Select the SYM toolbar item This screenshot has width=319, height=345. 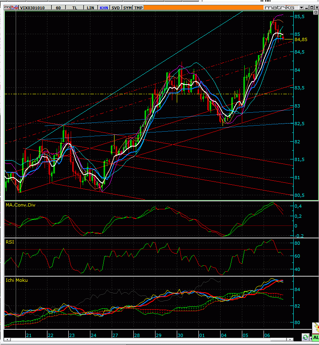pyautogui.click(x=127, y=8)
